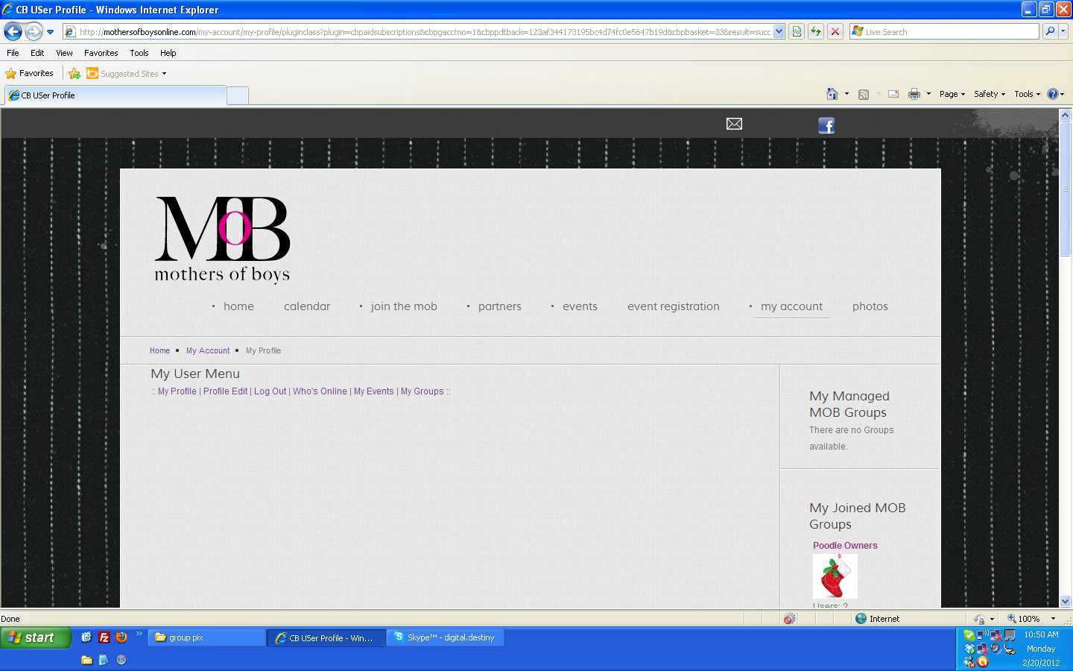Click the Help question mark icon
The height and width of the screenshot is (671, 1073).
click(x=1052, y=94)
